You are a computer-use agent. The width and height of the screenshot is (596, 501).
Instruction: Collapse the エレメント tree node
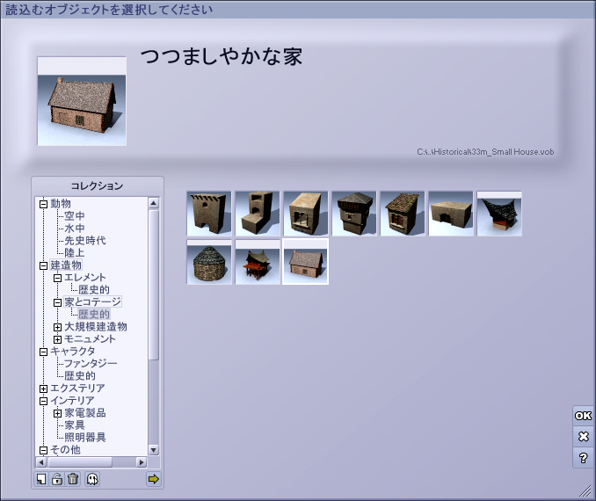[57, 278]
